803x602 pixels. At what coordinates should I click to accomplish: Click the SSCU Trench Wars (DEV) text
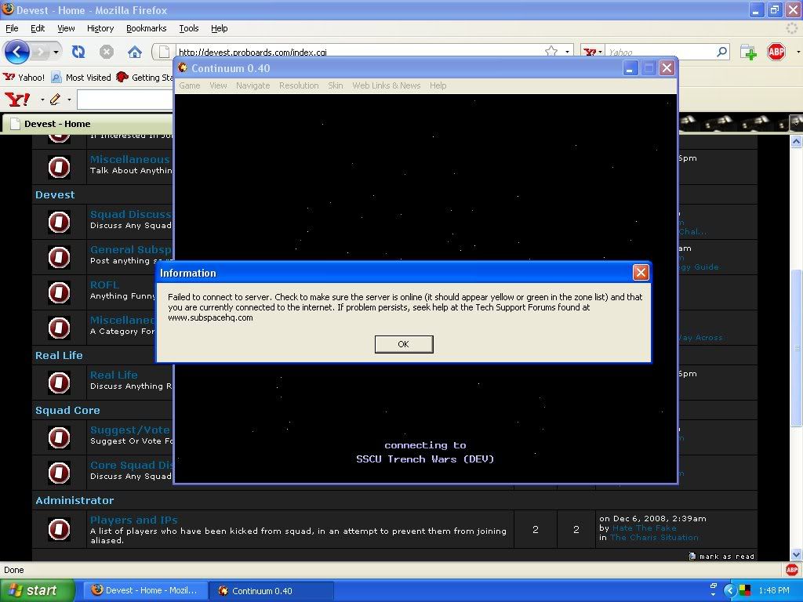click(425, 459)
